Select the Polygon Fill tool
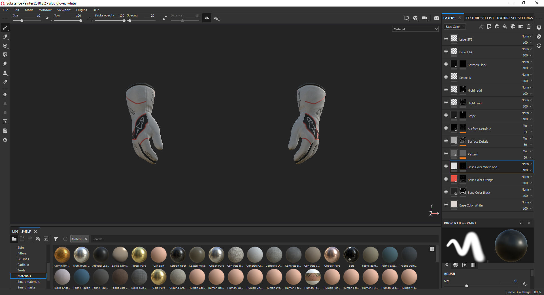 5,55
